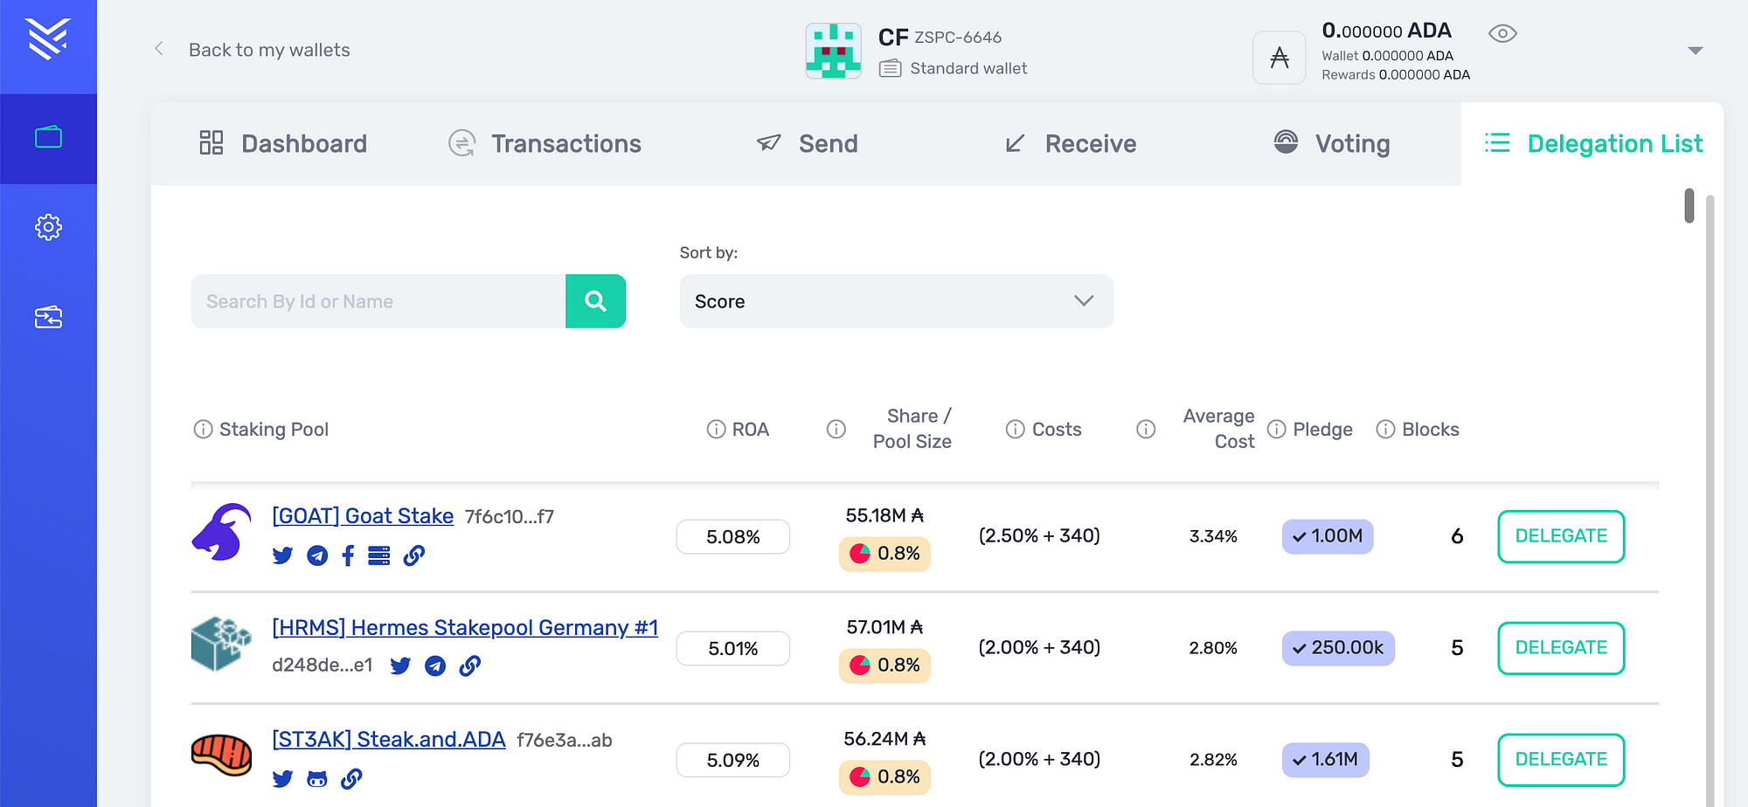The height and width of the screenshot is (807, 1748).
Task: Open Goat Stake's Twitter icon
Action: pyautogui.click(x=282, y=555)
